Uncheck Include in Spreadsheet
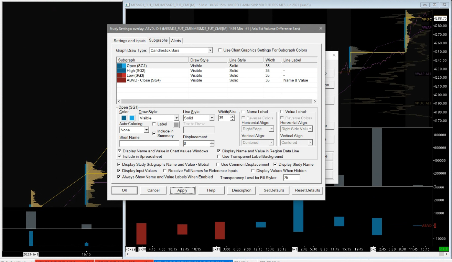Viewport: 452px width, 262px height. point(119,156)
